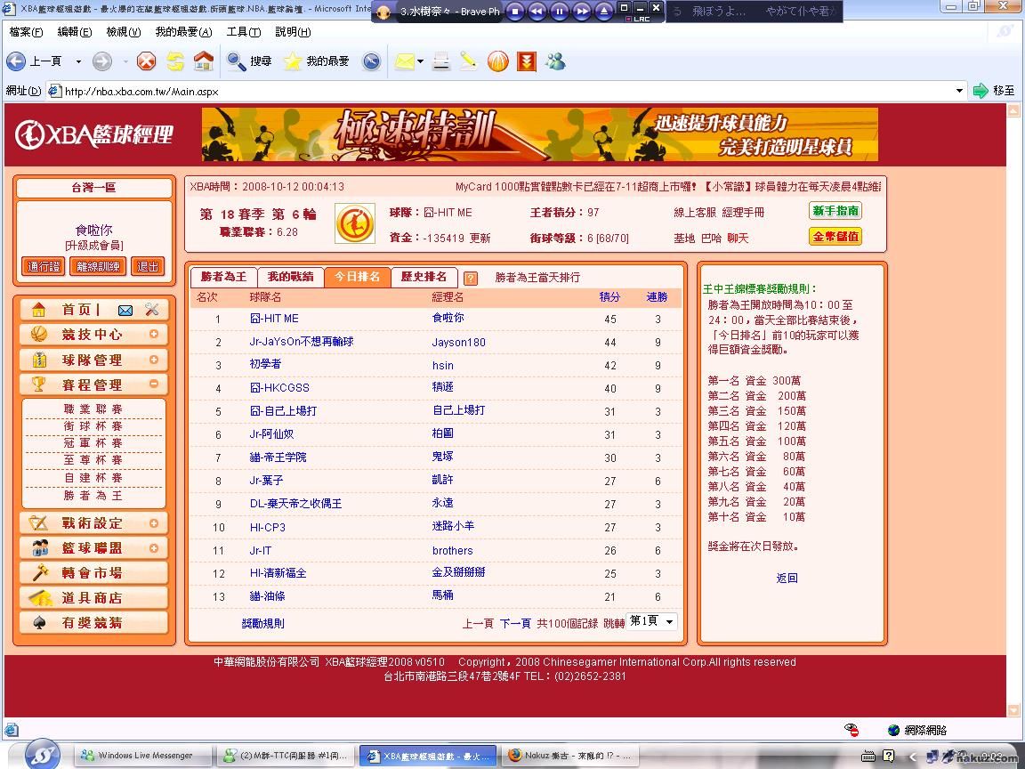Open manager Jayson180 profile link
The width and height of the screenshot is (1025, 769).
click(x=458, y=342)
